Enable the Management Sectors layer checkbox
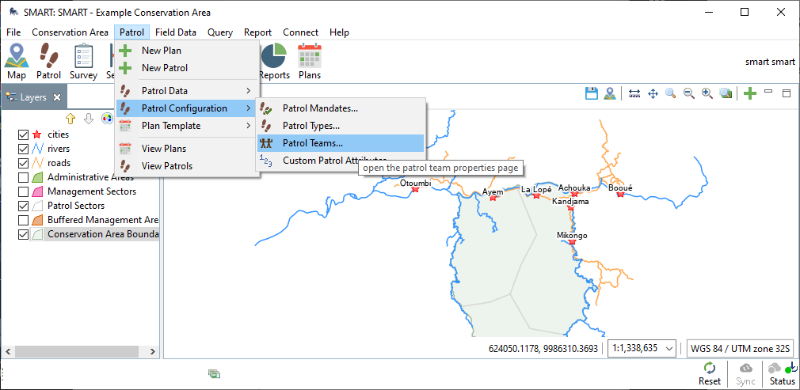This screenshot has width=800, height=390. pos(23,191)
